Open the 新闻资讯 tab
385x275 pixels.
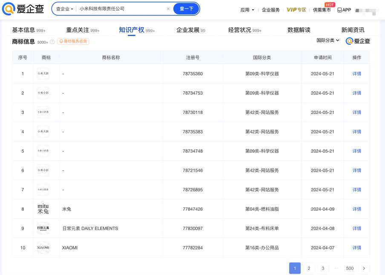pos(353,30)
